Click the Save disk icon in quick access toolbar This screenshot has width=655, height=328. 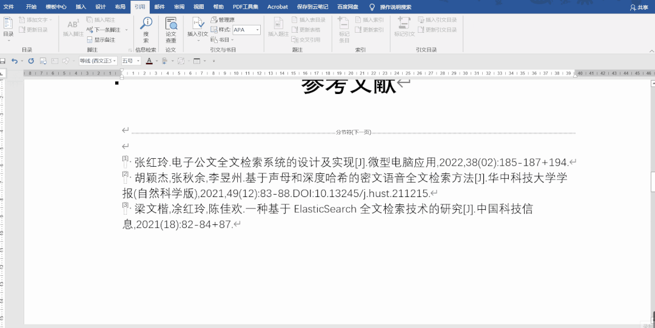[x=2, y=61]
